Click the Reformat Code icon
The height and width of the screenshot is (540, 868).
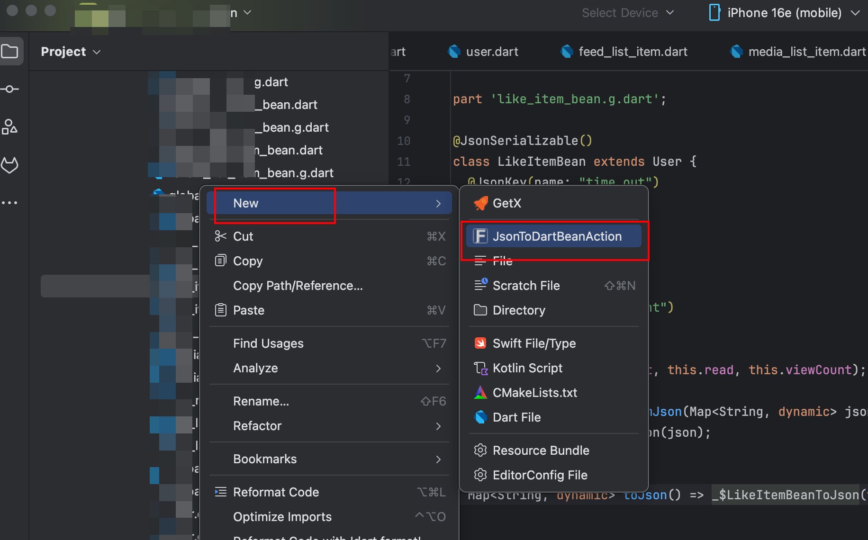click(220, 492)
